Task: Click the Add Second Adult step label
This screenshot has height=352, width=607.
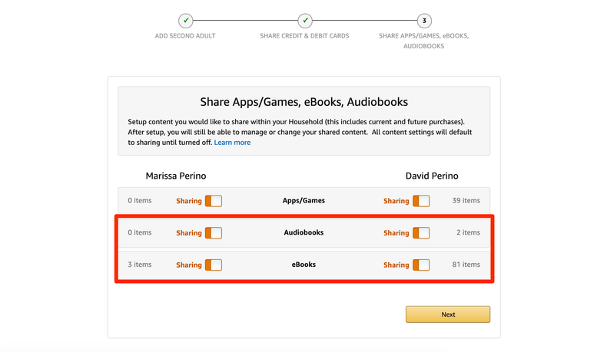Action: point(184,36)
